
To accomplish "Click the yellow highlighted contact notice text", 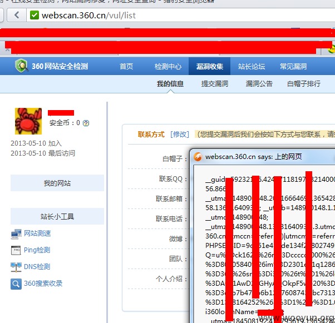I will click(265, 135).
